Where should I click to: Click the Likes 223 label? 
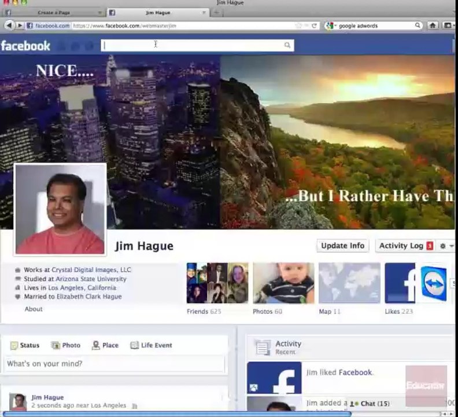click(x=398, y=312)
